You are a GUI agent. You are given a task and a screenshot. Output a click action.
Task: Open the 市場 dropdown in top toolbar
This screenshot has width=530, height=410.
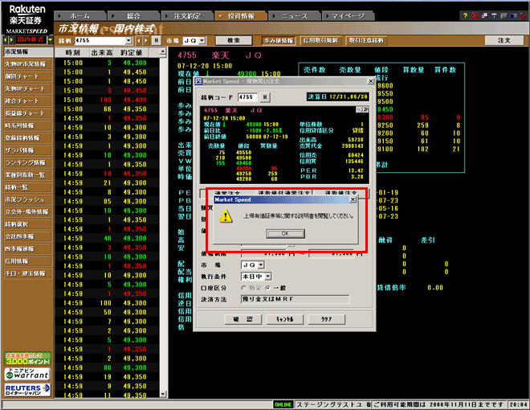201,39
